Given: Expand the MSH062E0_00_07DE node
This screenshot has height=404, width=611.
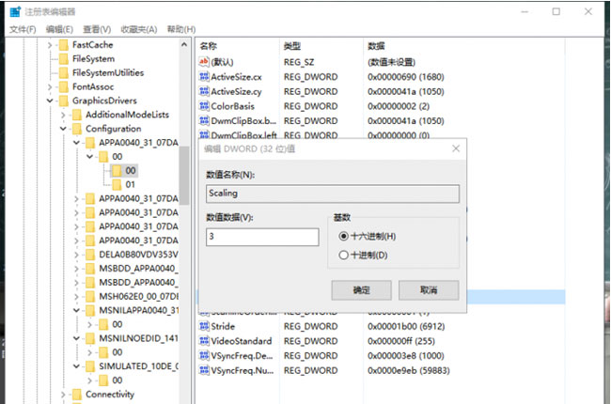Looking at the screenshot, I should [x=76, y=297].
